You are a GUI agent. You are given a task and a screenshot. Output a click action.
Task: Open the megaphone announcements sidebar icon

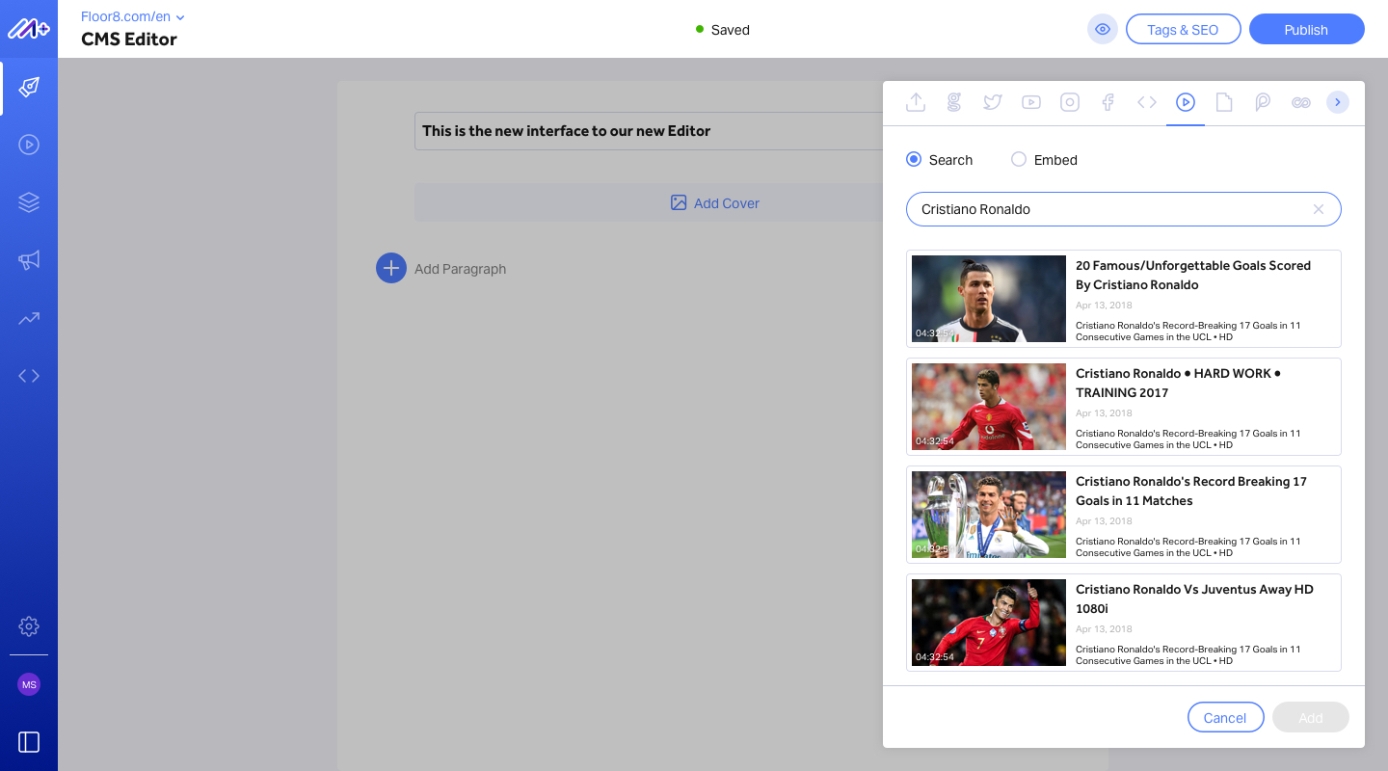29,260
